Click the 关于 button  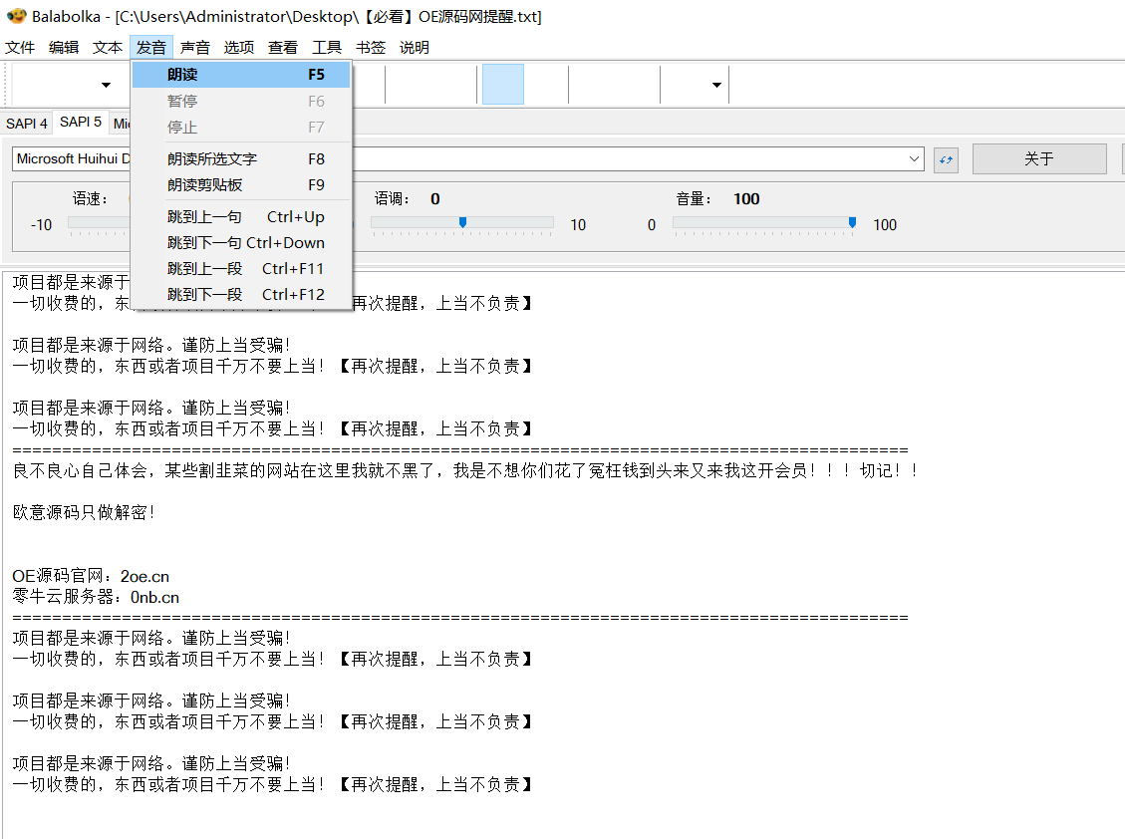pos(1039,158)
